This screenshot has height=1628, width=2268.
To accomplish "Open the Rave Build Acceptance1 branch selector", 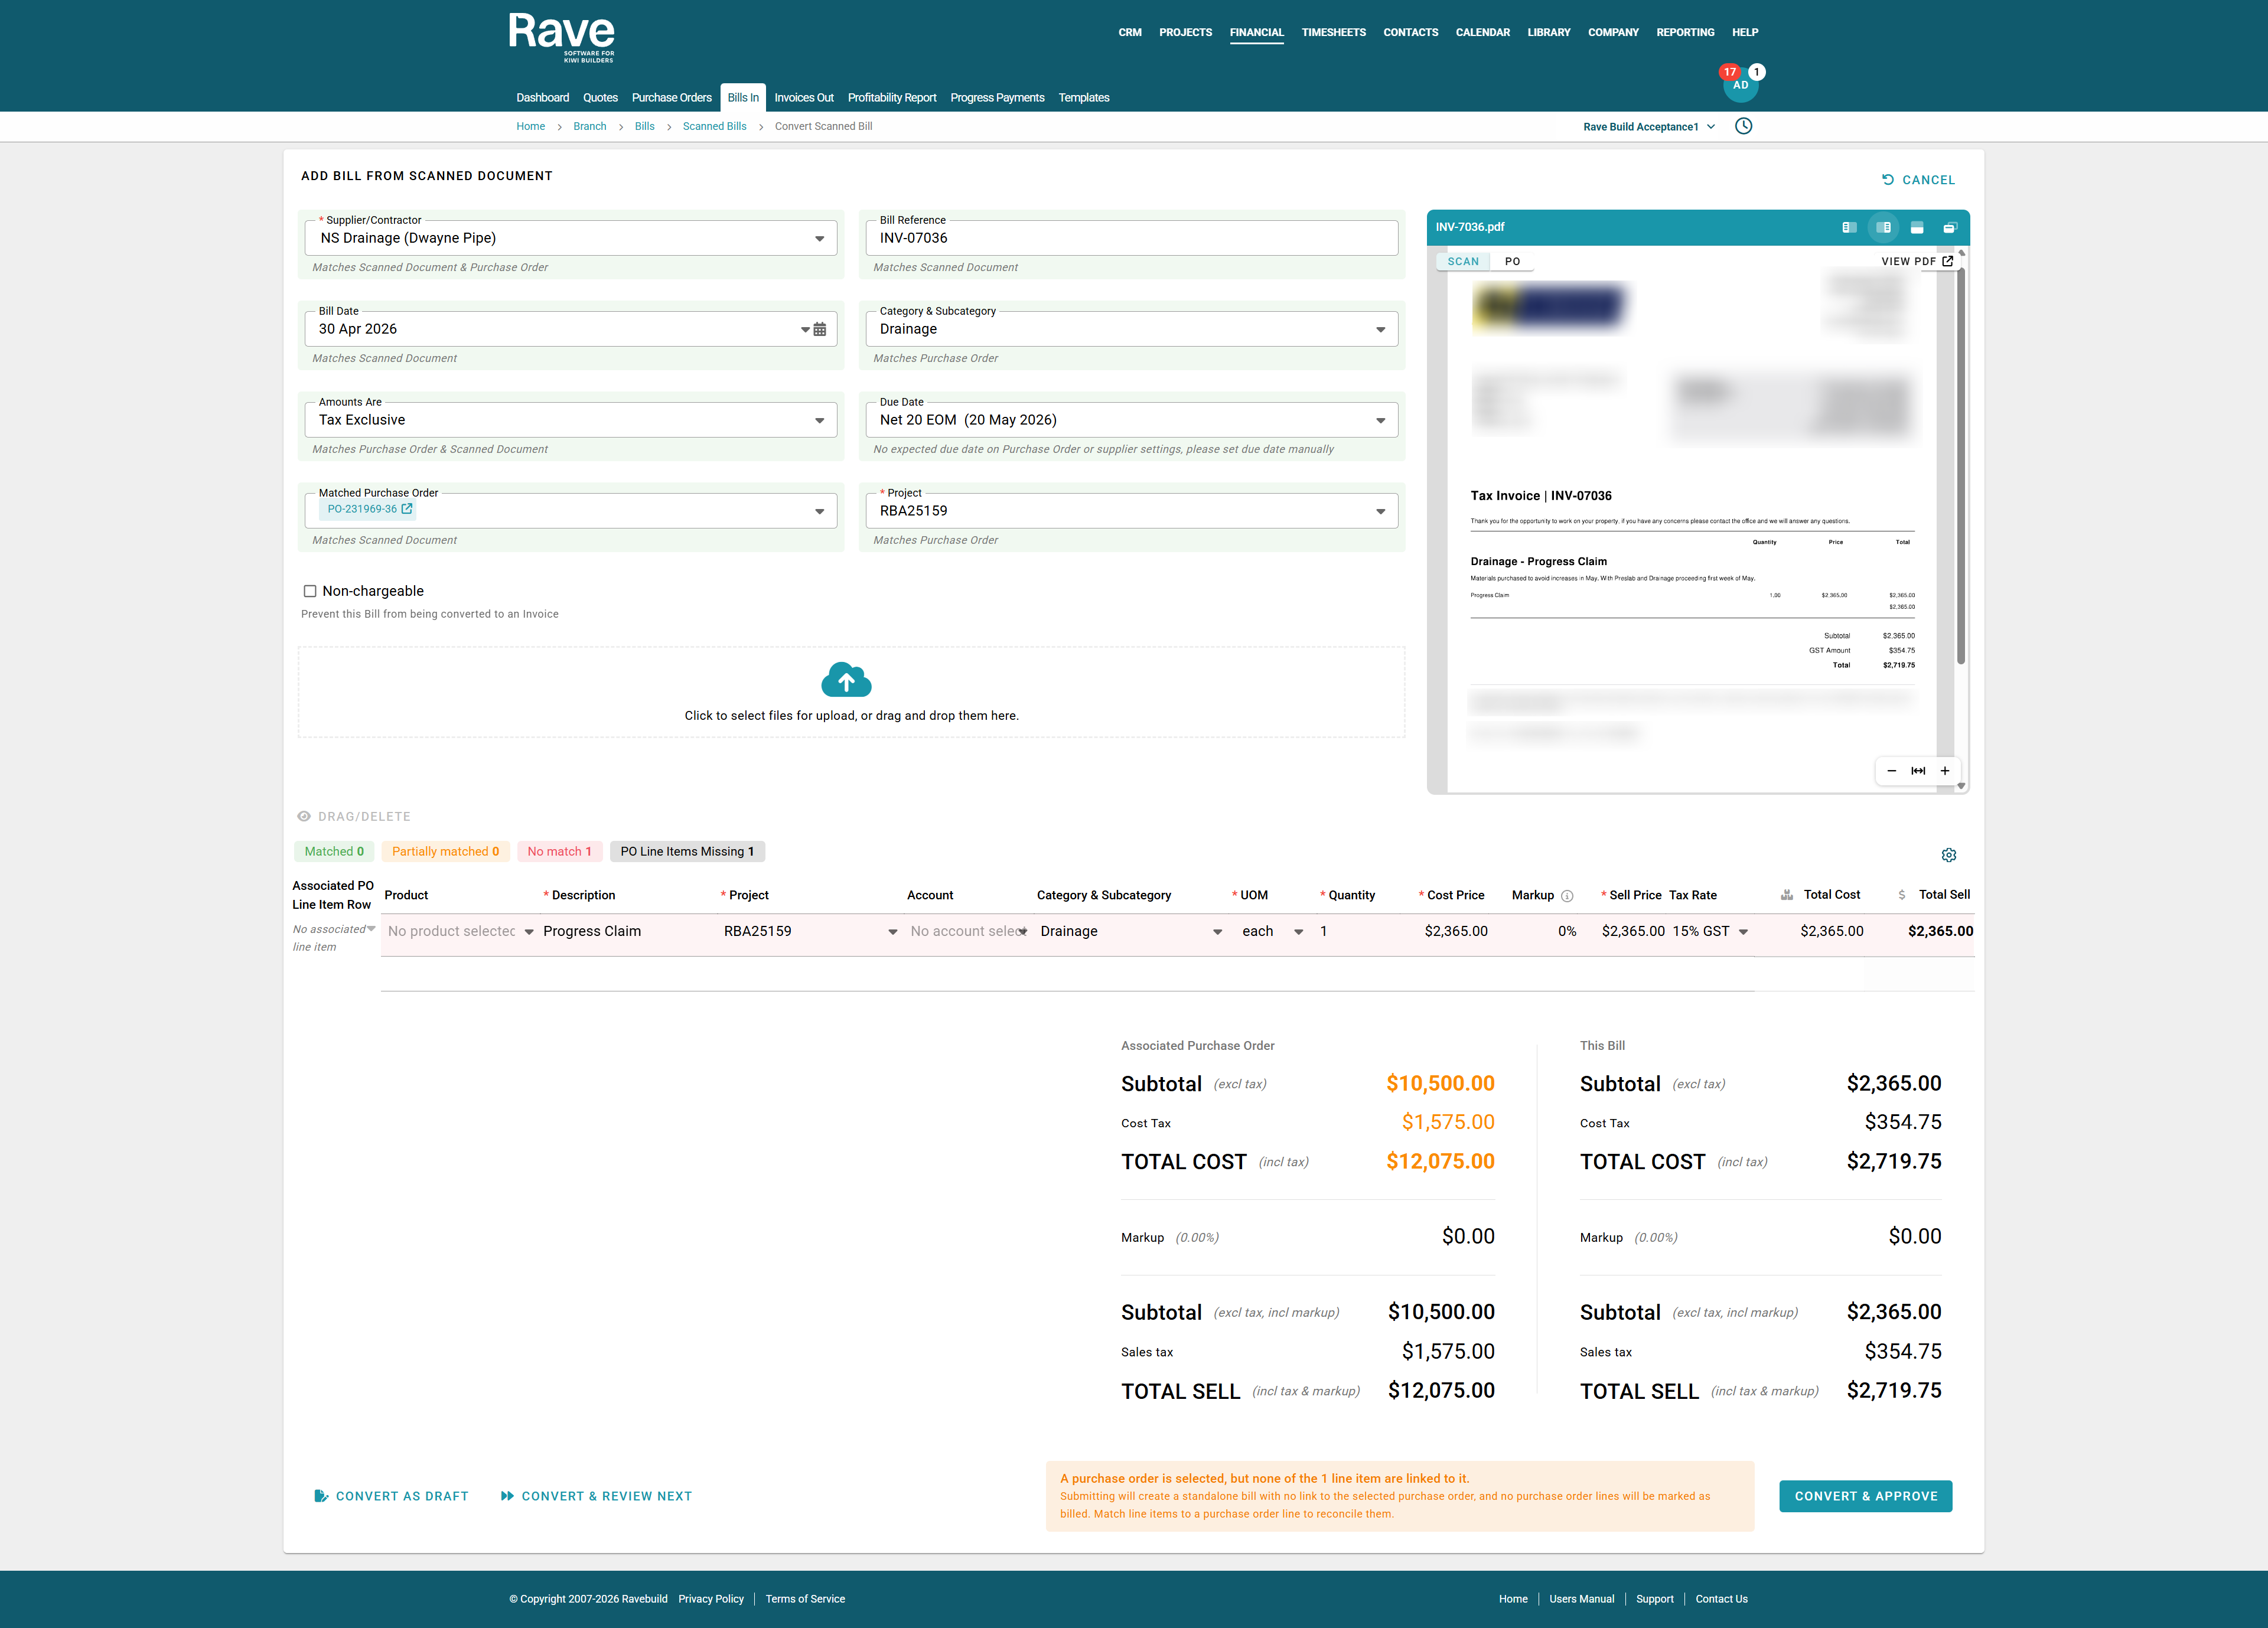I will click(1649, 127).
